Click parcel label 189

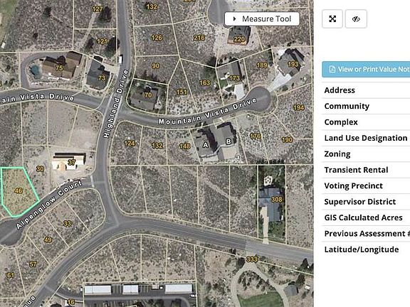[262, 65]
